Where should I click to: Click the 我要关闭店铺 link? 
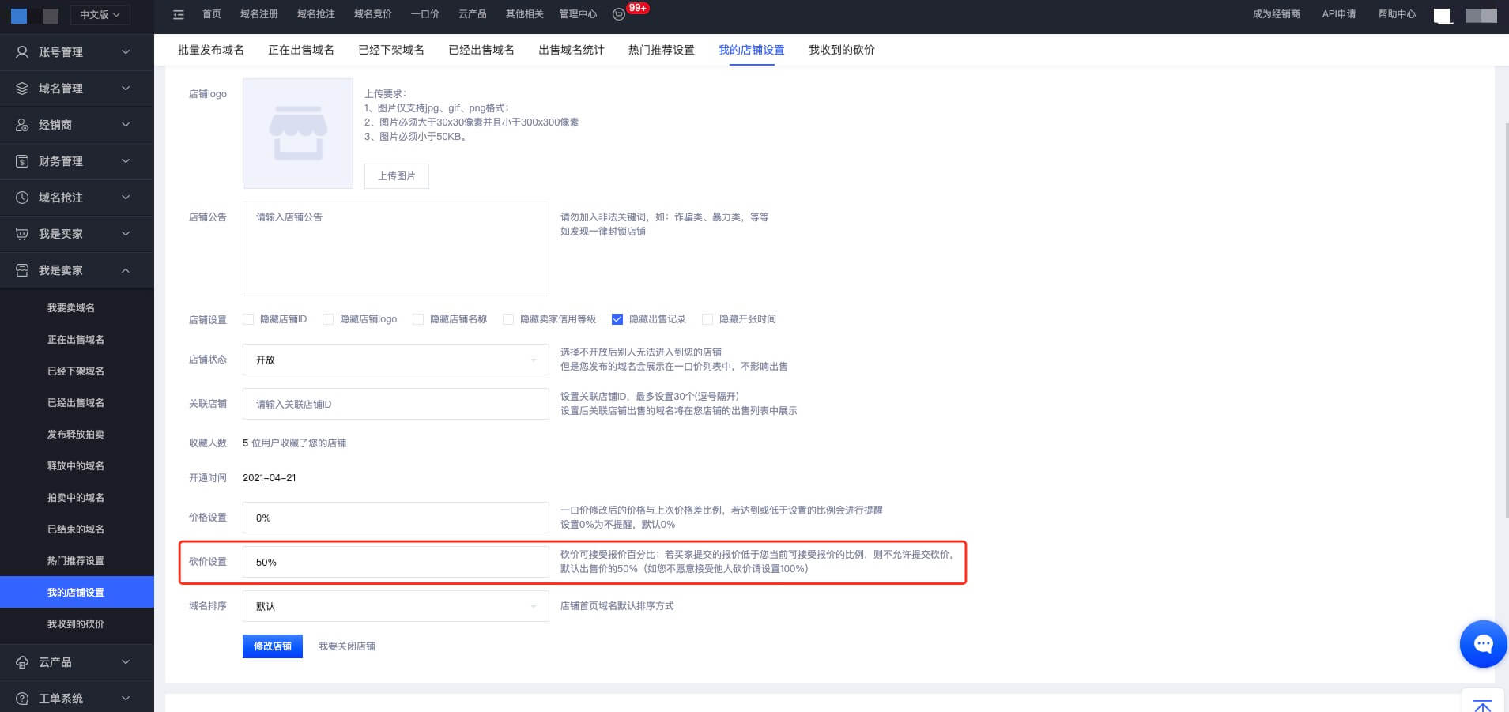coord(346,646)
